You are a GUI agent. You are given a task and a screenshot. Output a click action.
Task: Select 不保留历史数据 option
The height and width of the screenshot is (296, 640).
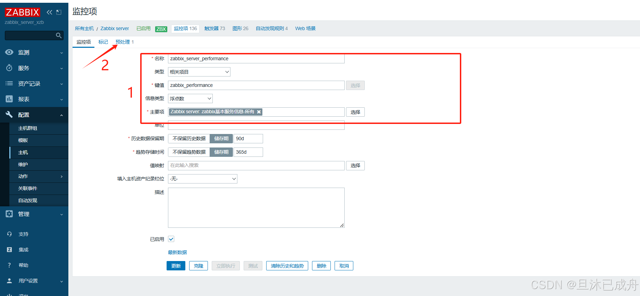(x=189, y=138)
